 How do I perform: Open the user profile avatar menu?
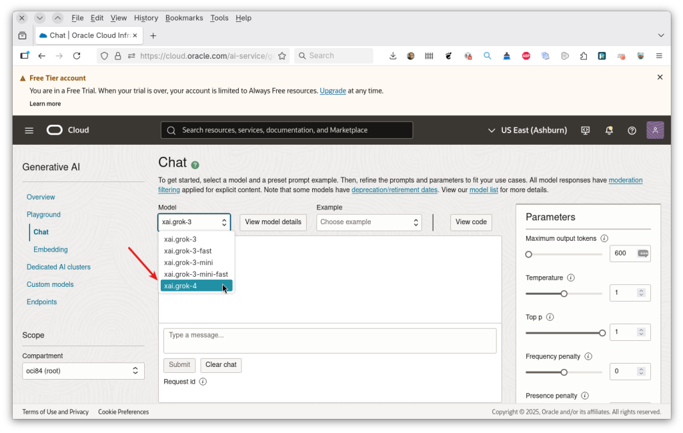point(655,130)
